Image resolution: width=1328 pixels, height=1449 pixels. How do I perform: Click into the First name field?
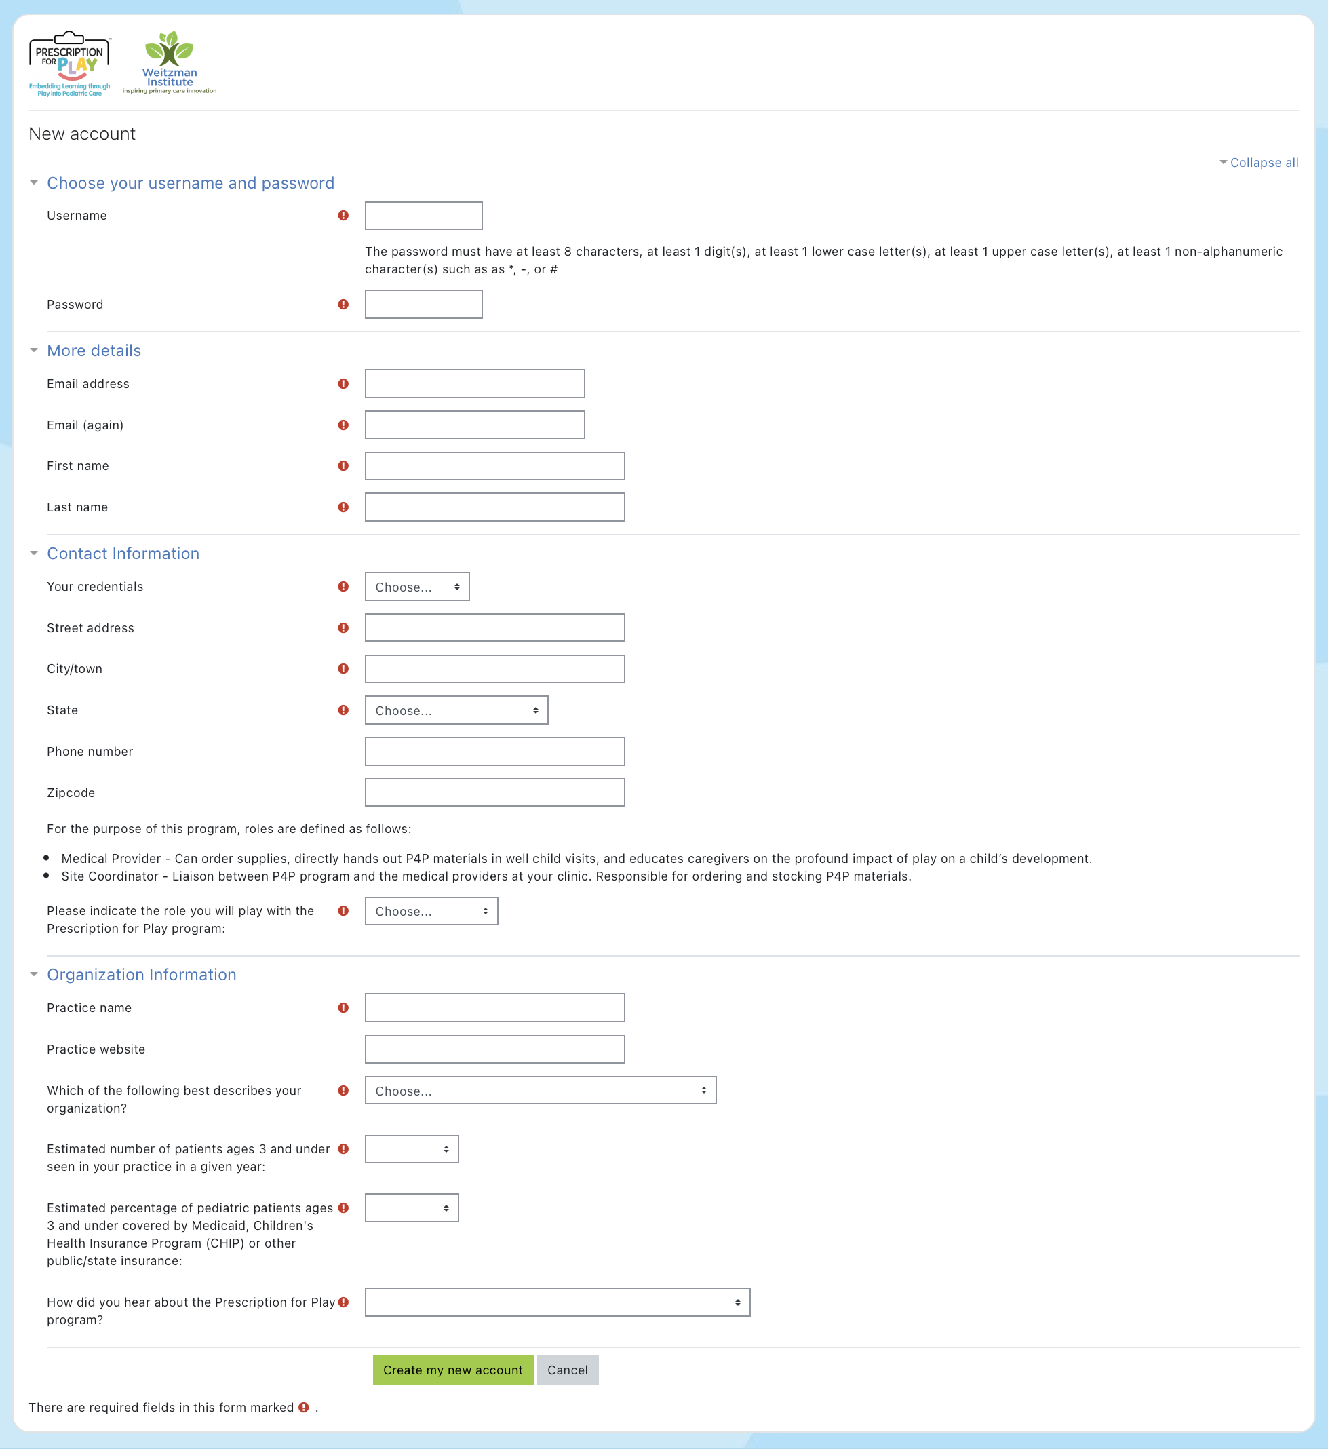[494, 466]
